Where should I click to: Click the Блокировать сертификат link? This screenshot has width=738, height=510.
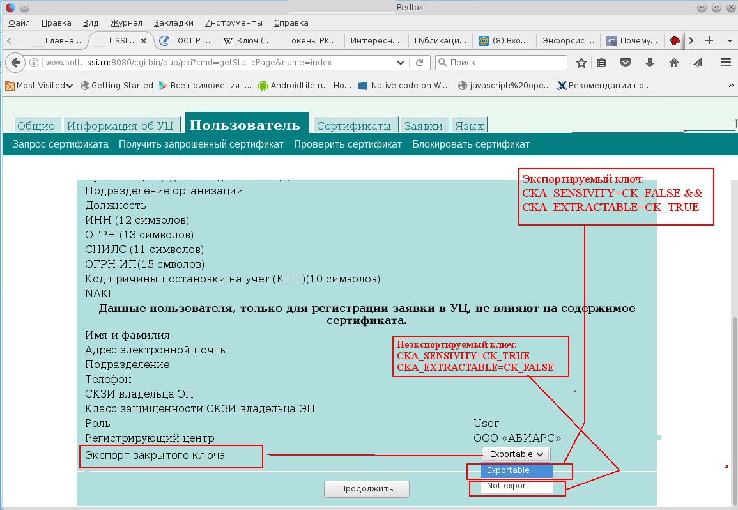(471, 144)
